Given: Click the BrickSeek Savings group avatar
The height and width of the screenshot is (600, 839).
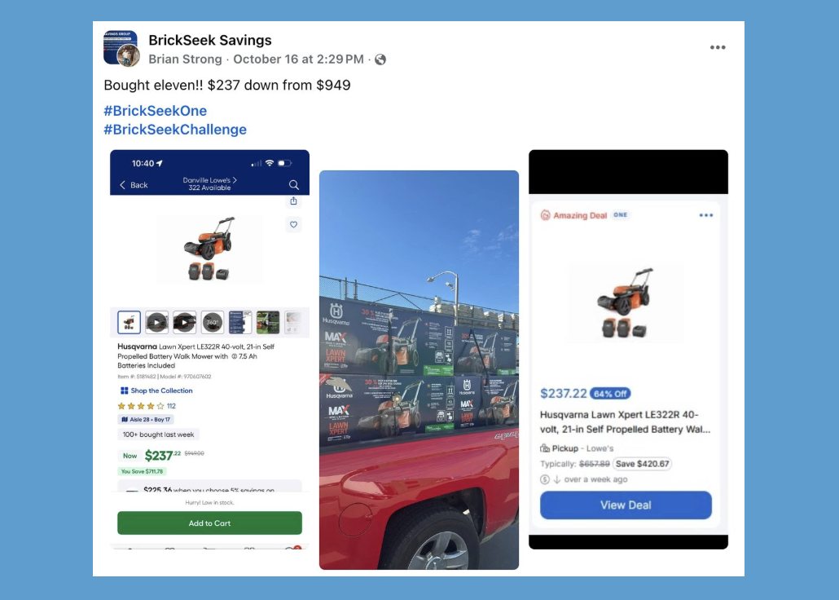Looking at the screenshot, I should 122,48.
